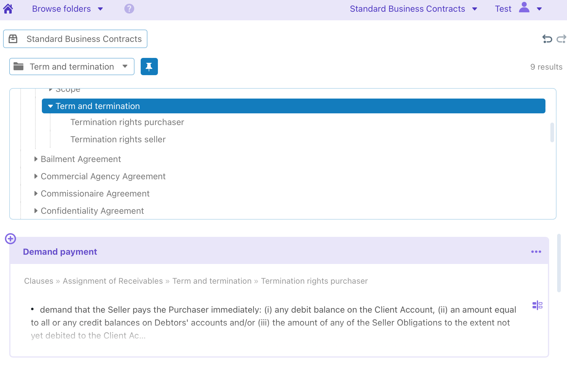Screen dimensions: 567x373
Task: Click the folder tree scrollbar thumb
Action: click(x=552, y=132)
